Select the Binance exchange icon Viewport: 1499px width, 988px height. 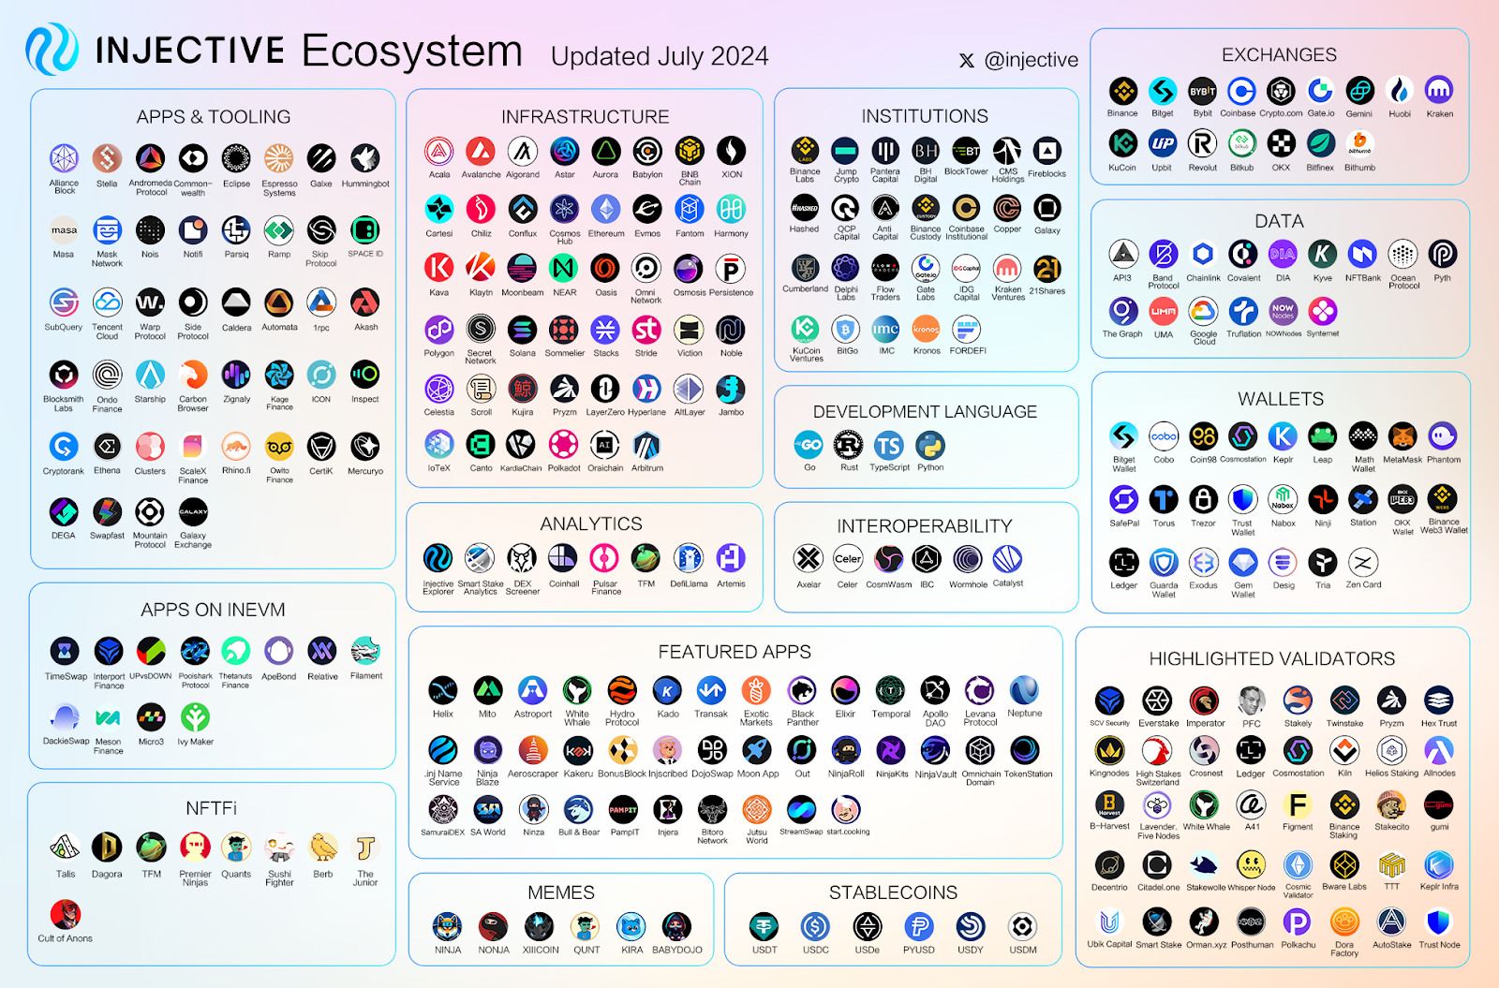click(1122, 91)
